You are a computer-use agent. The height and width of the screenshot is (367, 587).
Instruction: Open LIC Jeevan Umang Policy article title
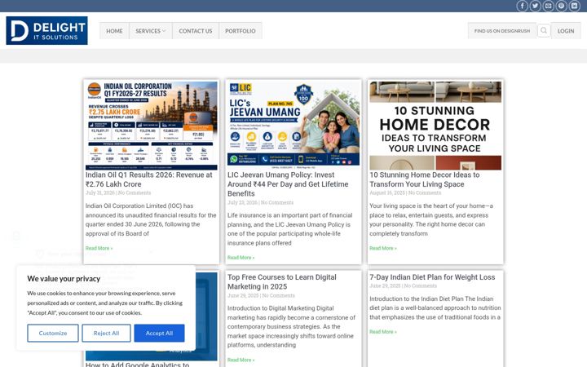coord(288,184)
